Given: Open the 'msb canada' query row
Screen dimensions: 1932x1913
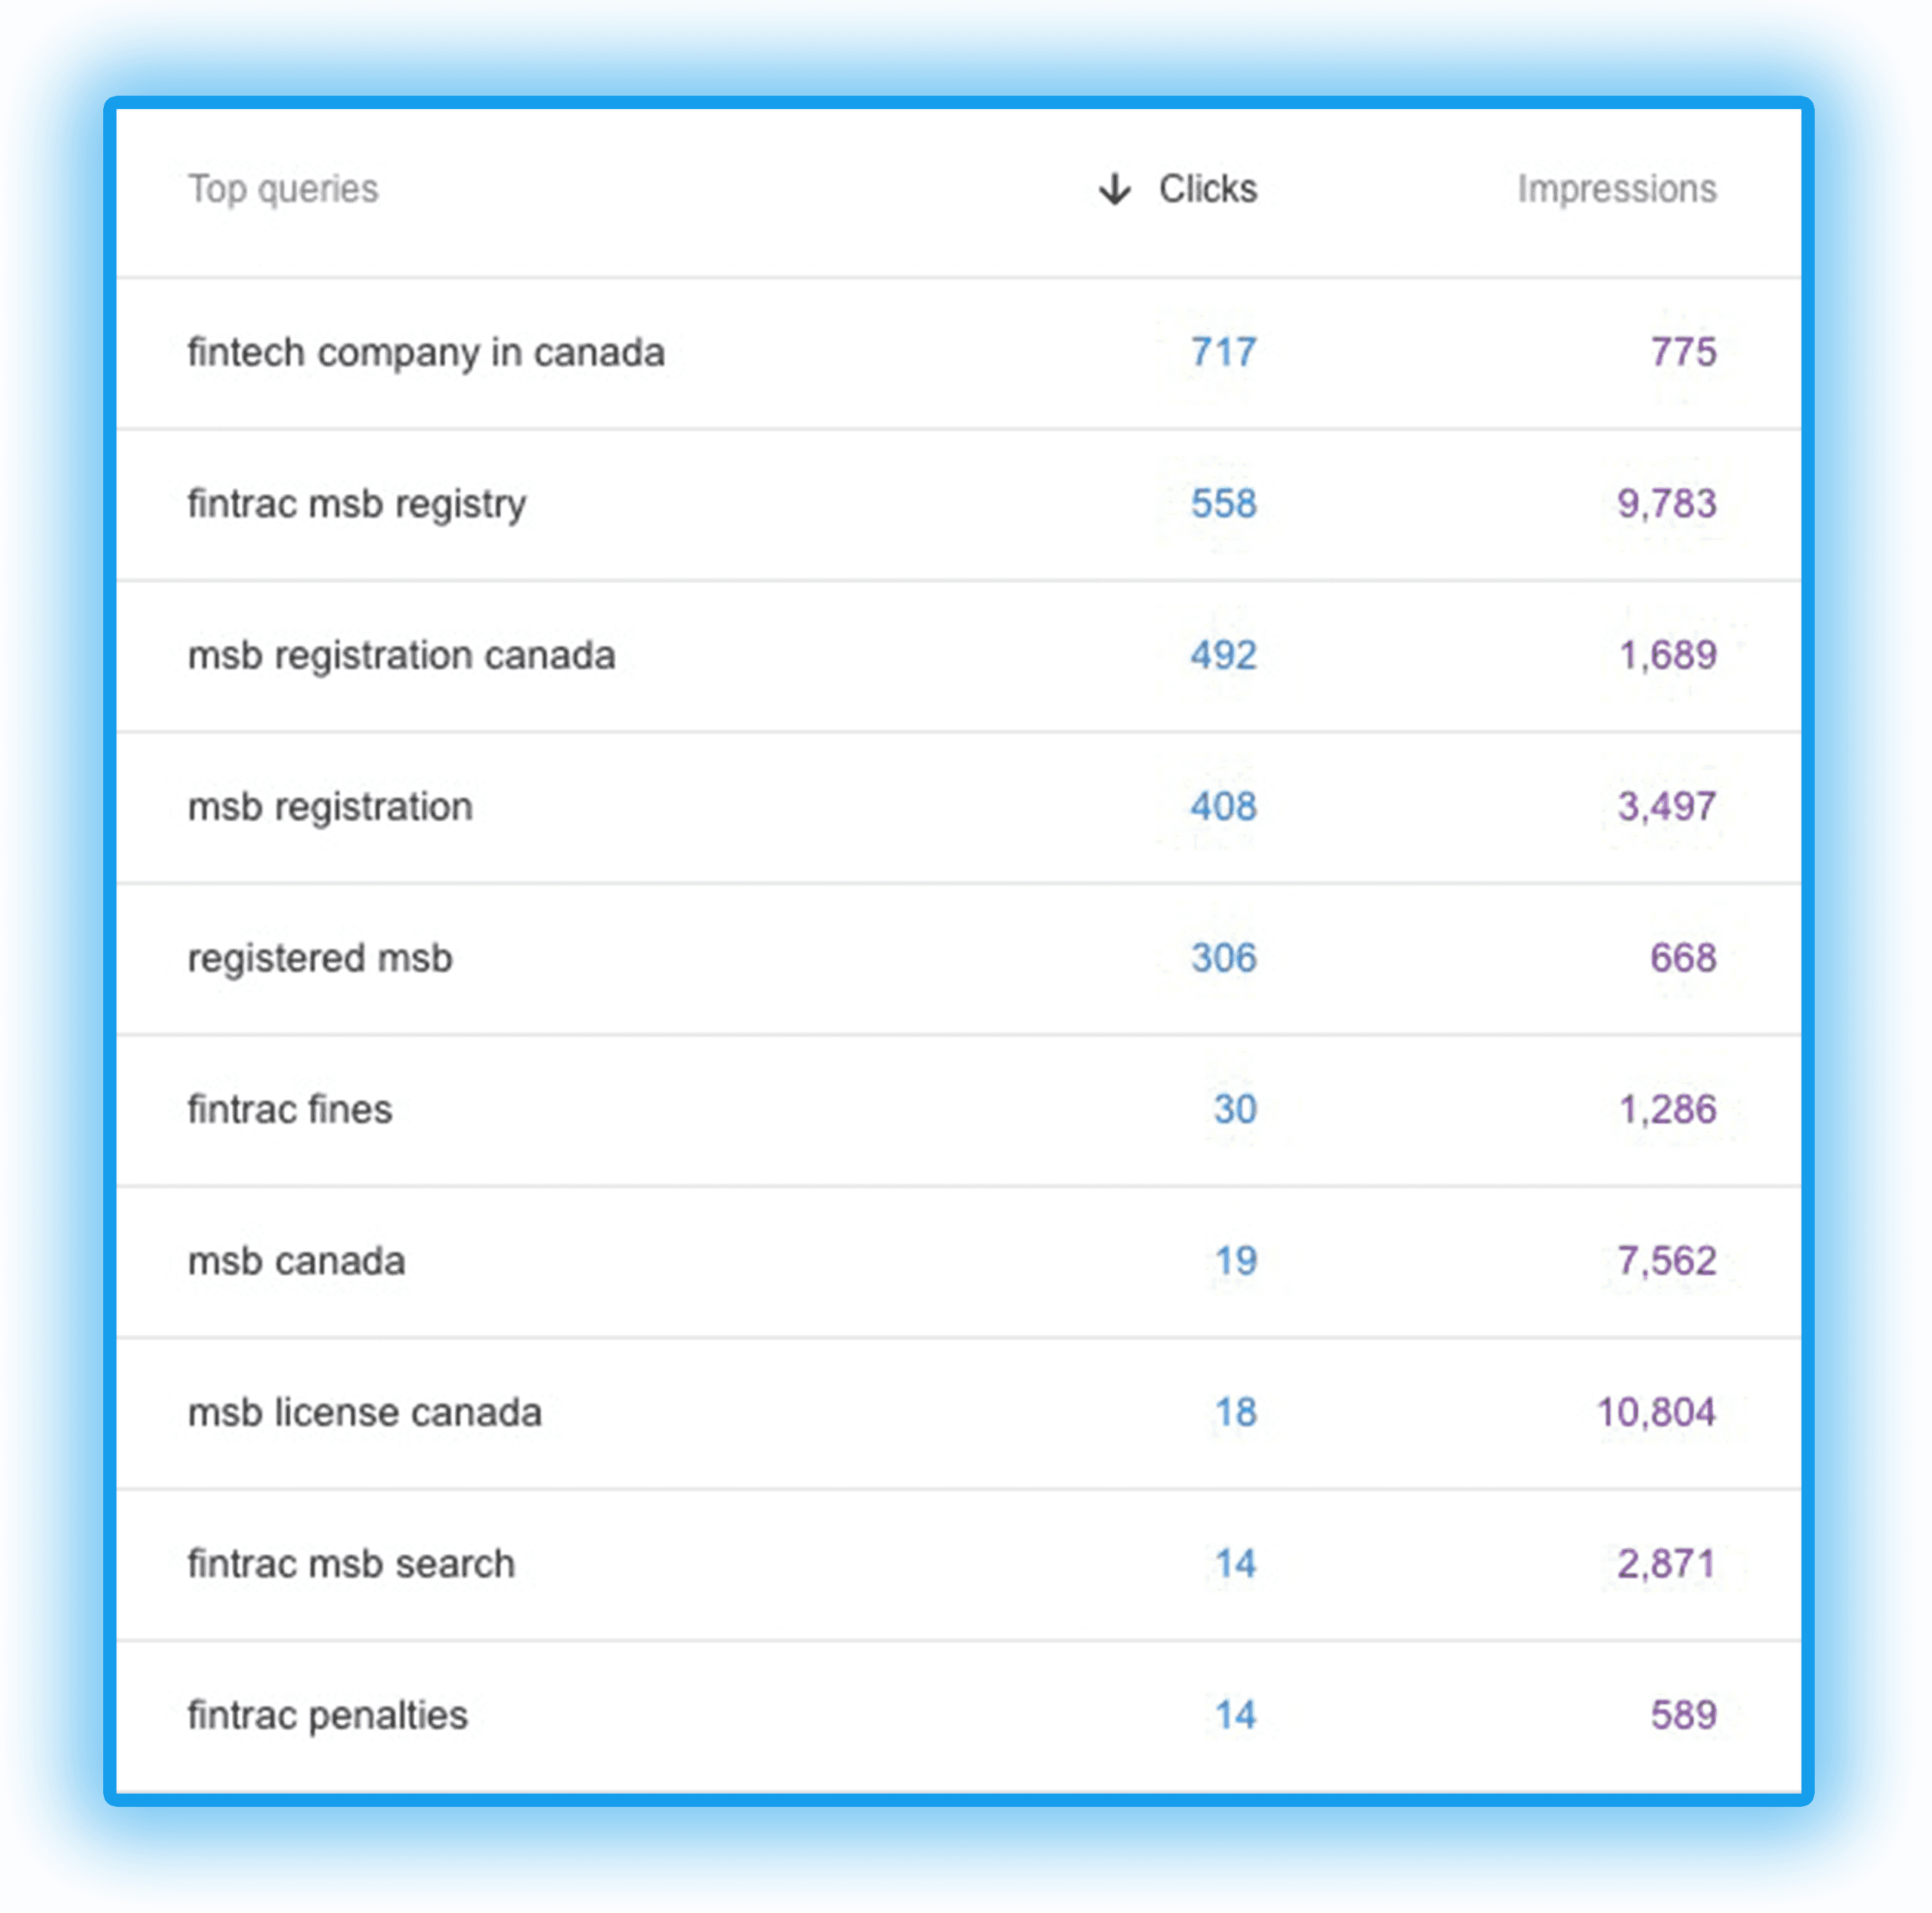Looking at the screenshot, I should click(x=296, y=1261).
